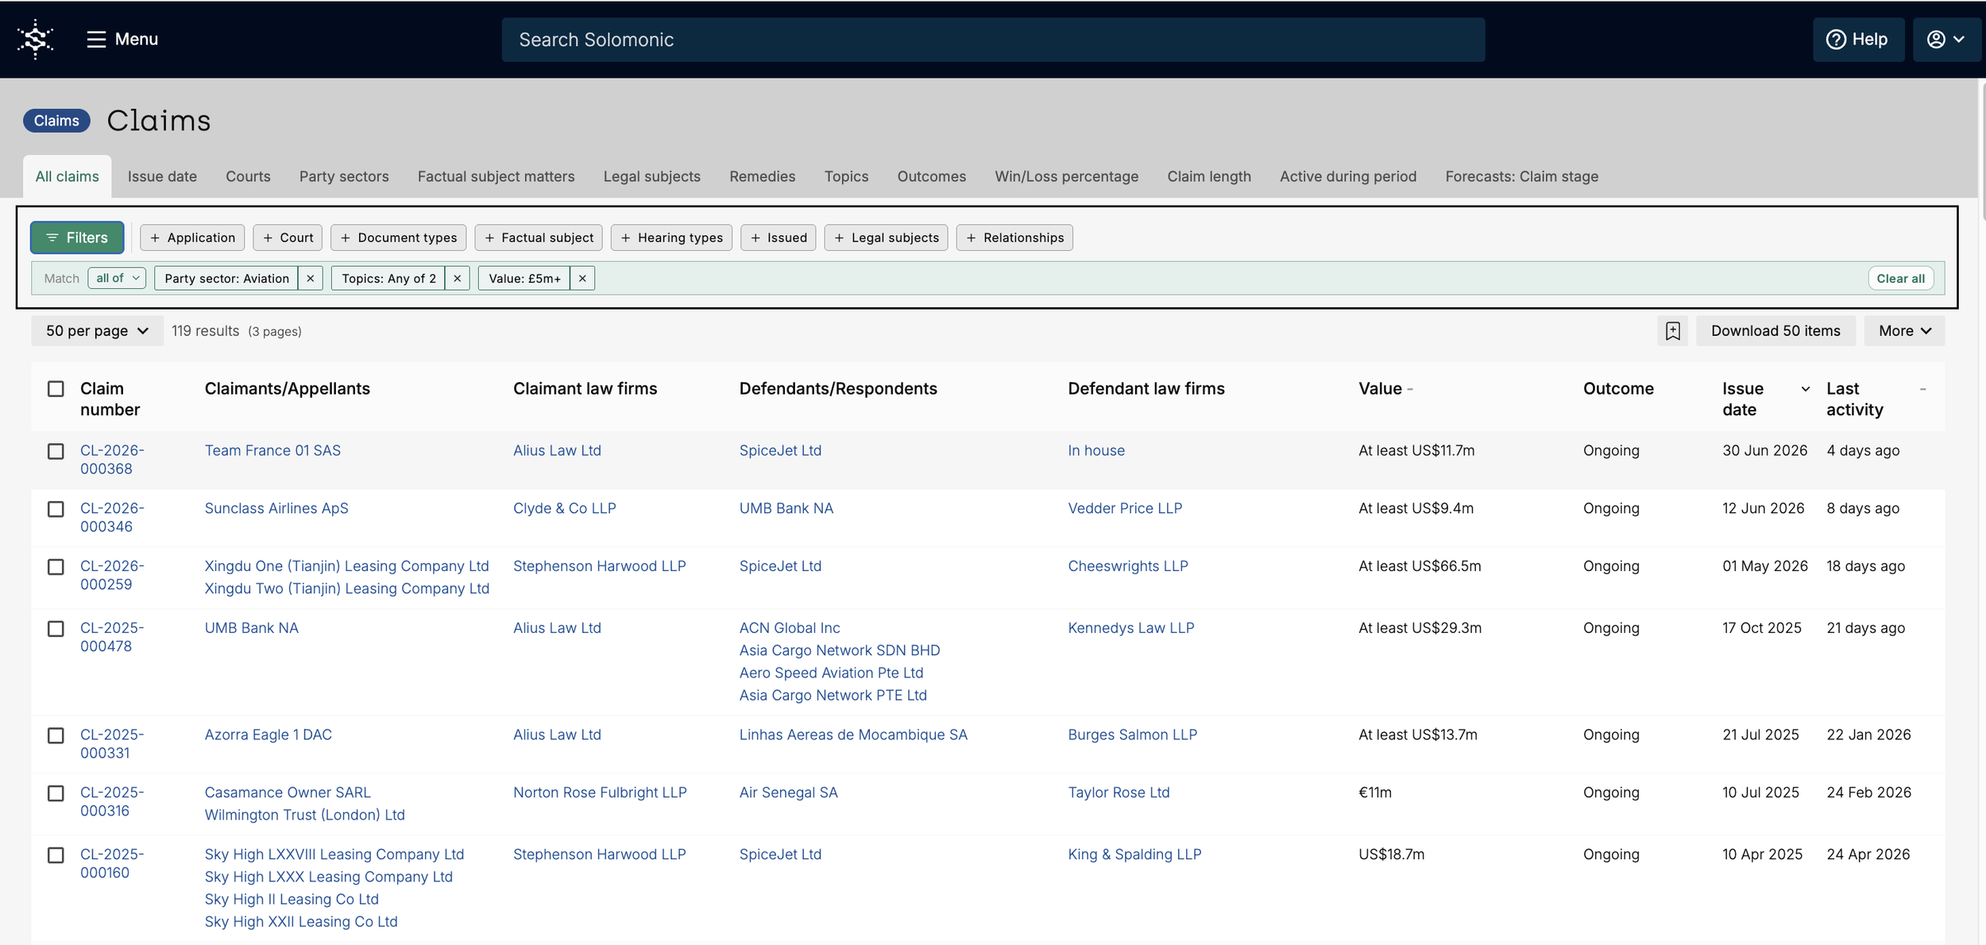The image size is (1986, 945).
Task: Select checkbox for claim CL-2025-000316
Action: (x=56, y=794)
